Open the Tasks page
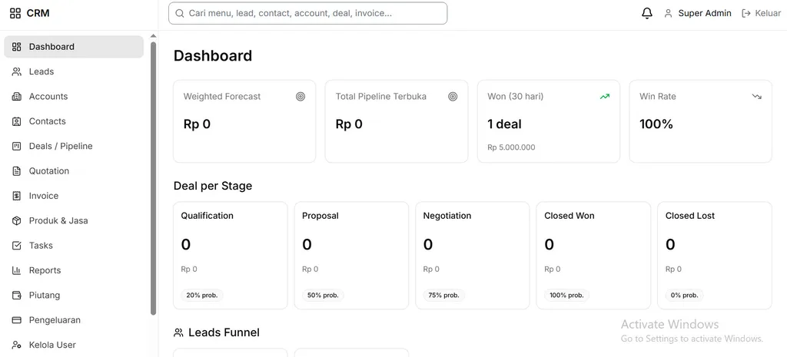The height and width of the screenshot is (357, 787). 74,246
